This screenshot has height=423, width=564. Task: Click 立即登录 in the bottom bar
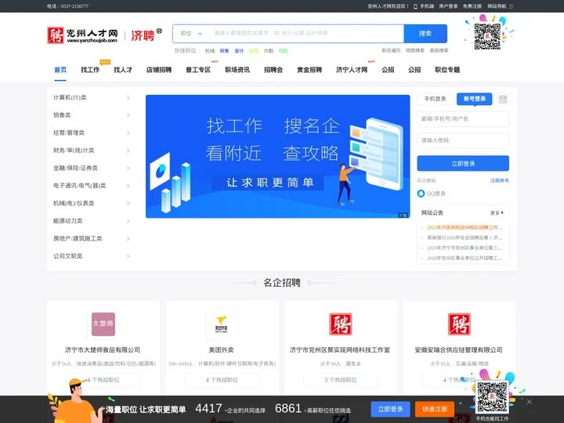(x=390, y=410)
